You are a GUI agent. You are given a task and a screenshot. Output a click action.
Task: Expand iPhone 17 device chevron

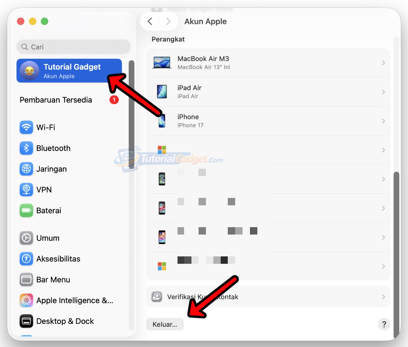[383, 121]
